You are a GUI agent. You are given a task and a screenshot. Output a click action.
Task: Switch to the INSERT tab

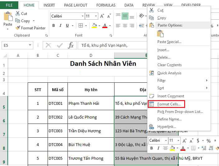click(x=49, y=5)
